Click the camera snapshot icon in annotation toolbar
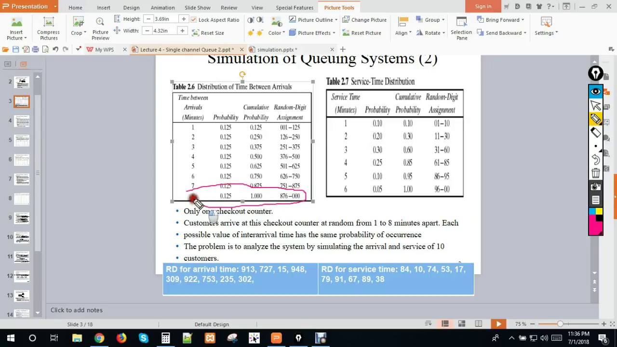The width and height of the screenshot is (617, 347). point(596,187)
